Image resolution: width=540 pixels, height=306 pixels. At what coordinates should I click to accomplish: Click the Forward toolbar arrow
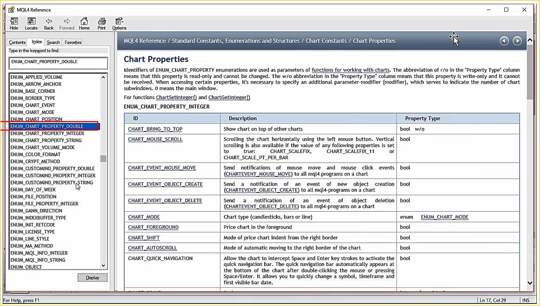pos(67,24)
